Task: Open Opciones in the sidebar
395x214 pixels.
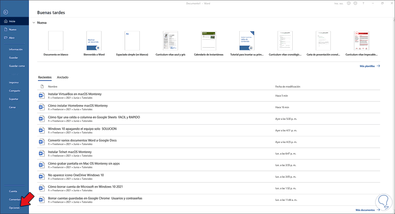Action: (x=14, y=208)
